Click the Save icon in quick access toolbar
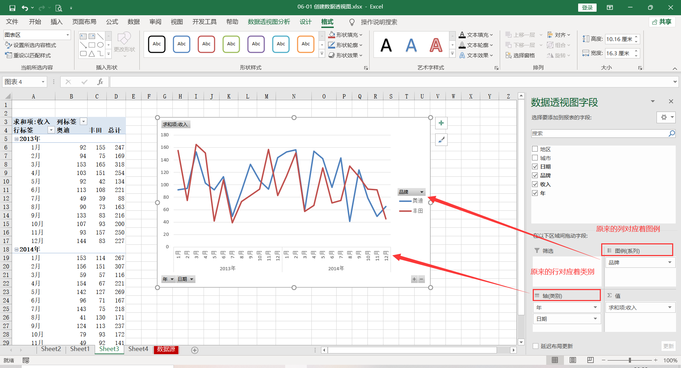This screenshot has width=681, height=368. pyautogui.click(x=12, y=8)
